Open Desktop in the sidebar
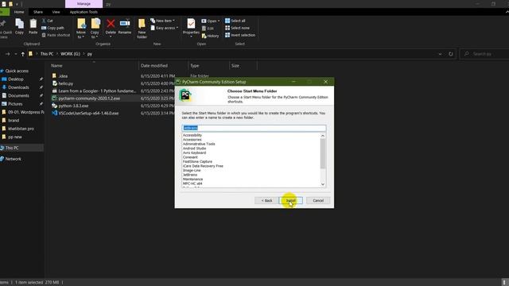This screenshot has height=286, width=509. (16, 79)
